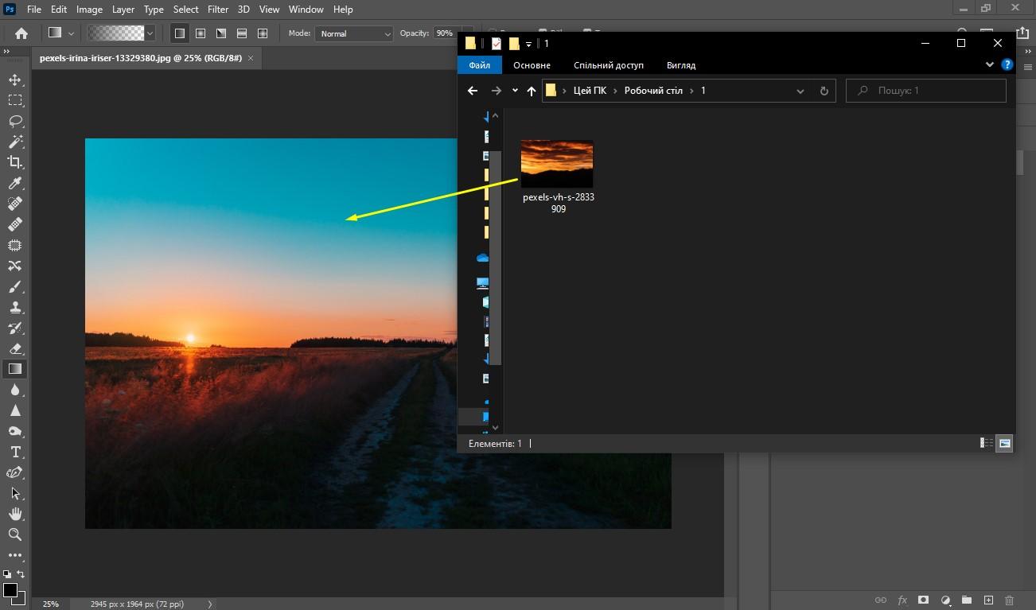Select the Zoom tool
1036x610 pixels.
[15, 534]
